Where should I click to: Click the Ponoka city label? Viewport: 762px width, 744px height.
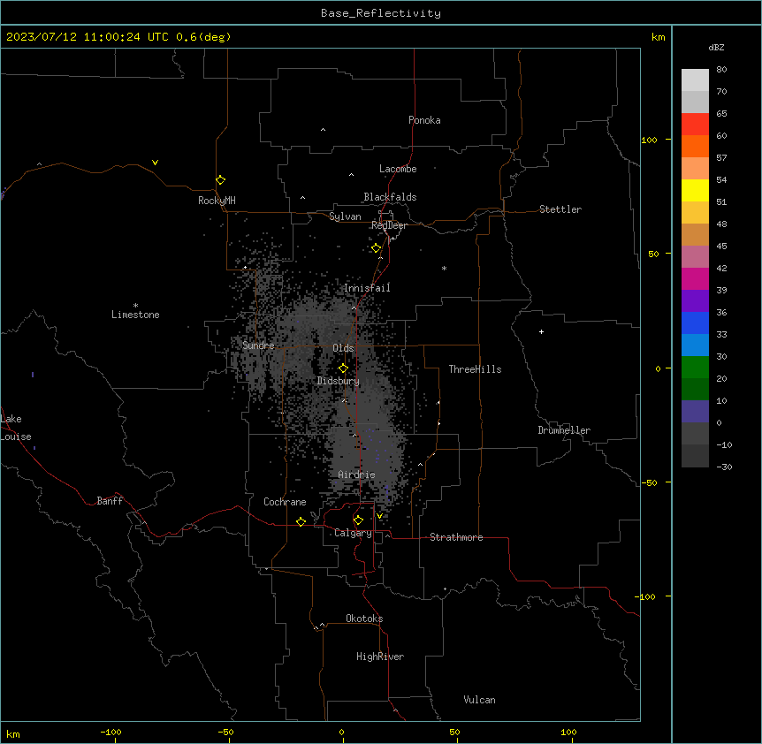[x=424, y=120]
